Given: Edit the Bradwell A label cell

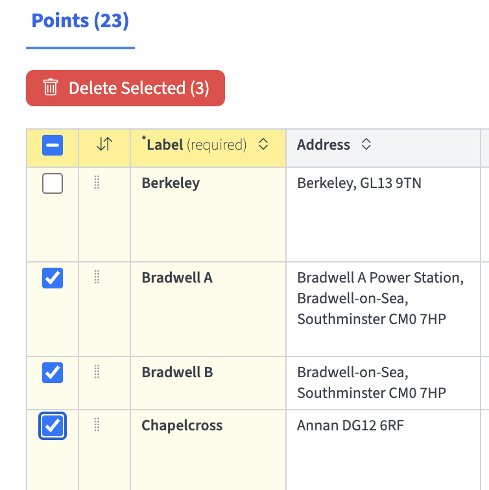Looking at the screenshot, I should [177, 278].
